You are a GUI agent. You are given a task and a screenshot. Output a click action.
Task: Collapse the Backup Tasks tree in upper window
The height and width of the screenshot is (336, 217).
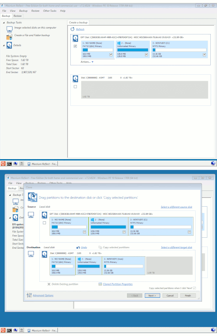pyautogui.click(x=4, y=23)
